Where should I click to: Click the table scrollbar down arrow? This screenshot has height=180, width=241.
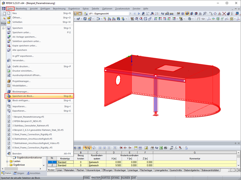point(238,165)
